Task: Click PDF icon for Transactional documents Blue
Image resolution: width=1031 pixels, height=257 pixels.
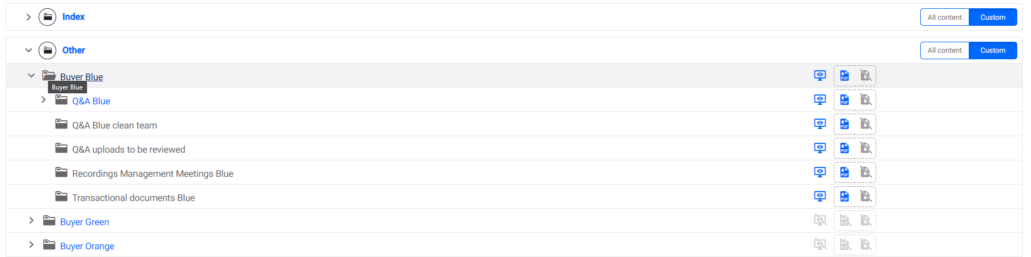Action: coord(844,197)
